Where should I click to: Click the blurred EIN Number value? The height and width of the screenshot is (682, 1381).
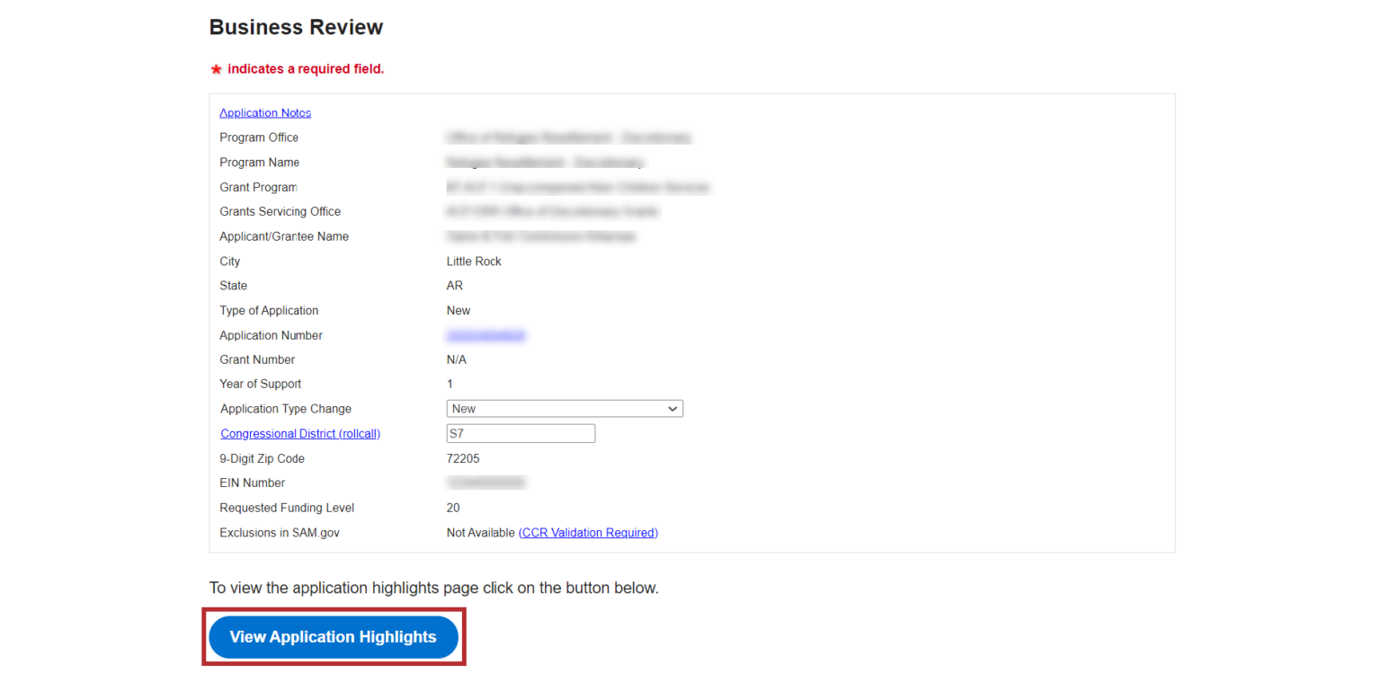tap(486, 483)
